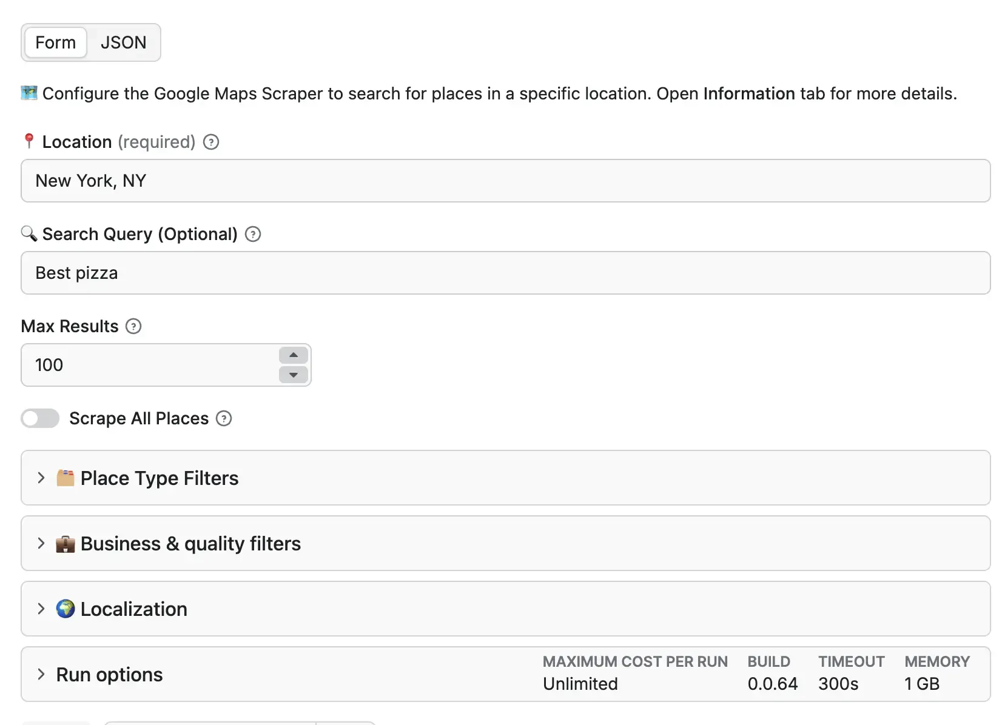The image size is (1002, 725).
Task: Click the help icon beside Search Query
Action: click(x=253, y=234)
